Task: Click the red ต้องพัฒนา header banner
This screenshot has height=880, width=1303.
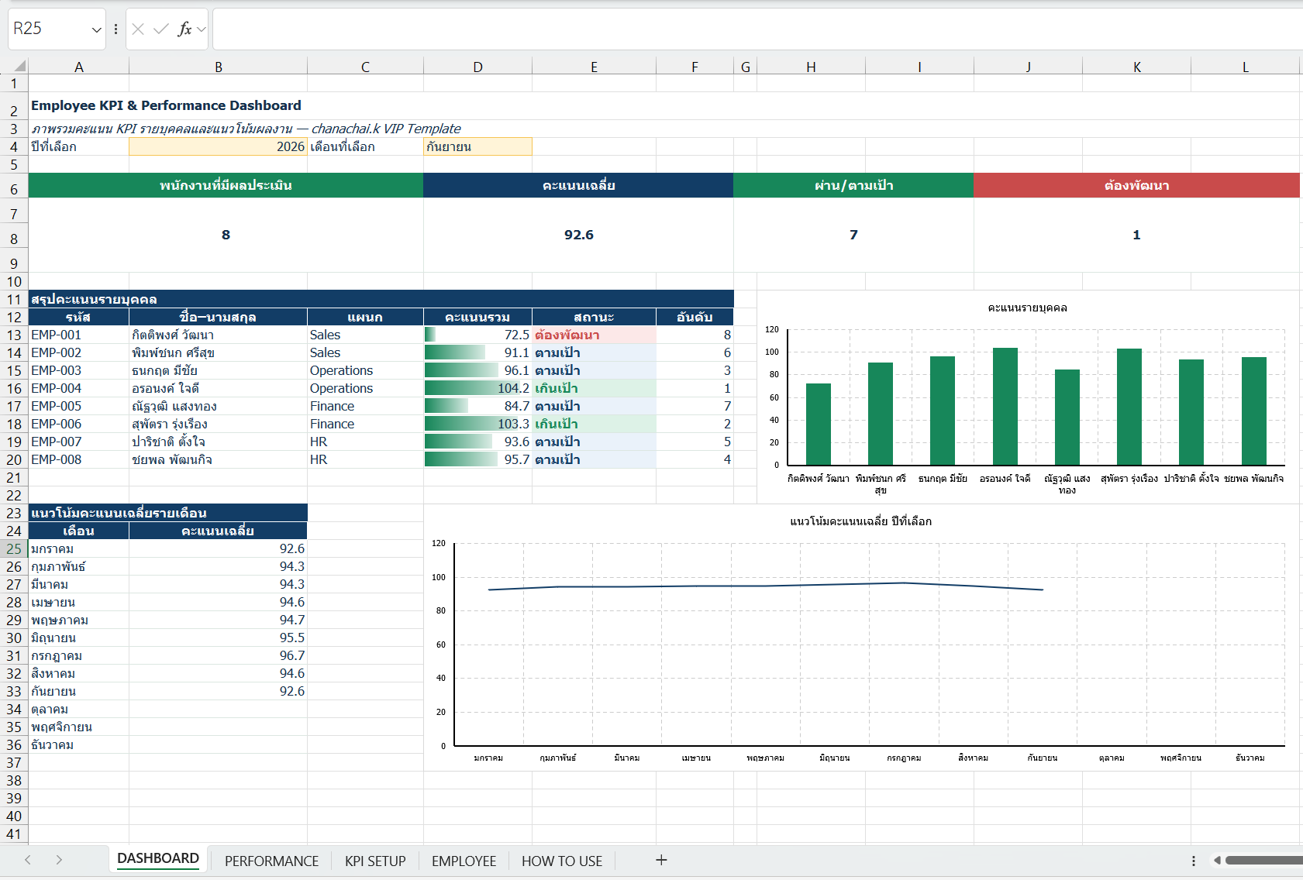Action: click(x=1136, y=185)
